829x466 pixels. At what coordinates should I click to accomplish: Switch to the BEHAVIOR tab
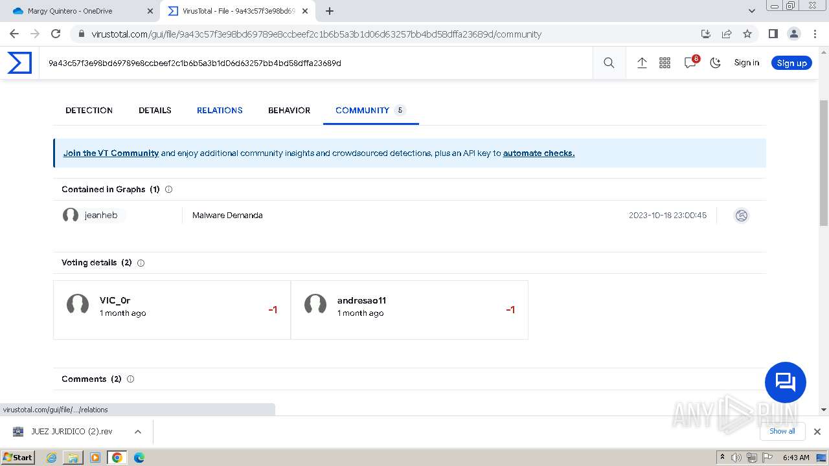[289, 110]
